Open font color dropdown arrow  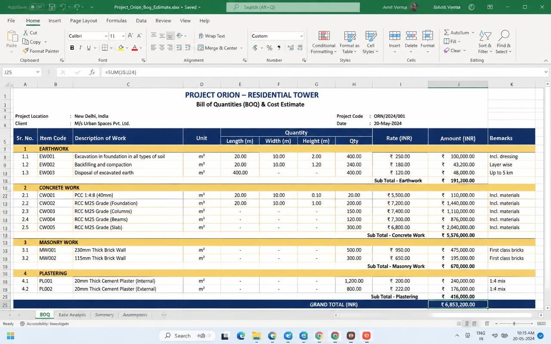[x=141, y=48]
